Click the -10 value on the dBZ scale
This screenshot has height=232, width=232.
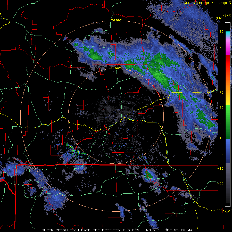pos(220,169)
